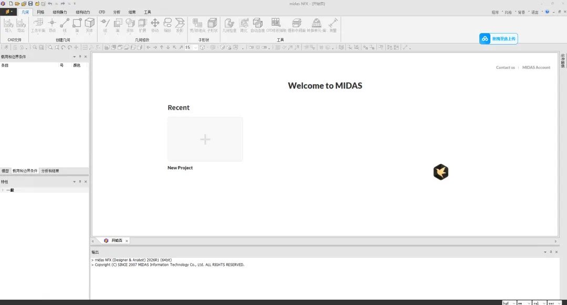Screen dimensions: 567x305
Task: Click the 测量 measure tool icon
Action: 333,25
